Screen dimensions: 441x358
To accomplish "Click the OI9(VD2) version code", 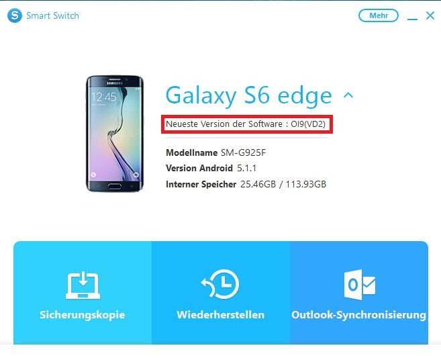I will pyautogui.click(x=308, y=124).
